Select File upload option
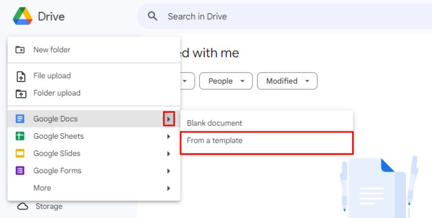The height and width of the screenshot is (218, 432). (x=94, y=76)
